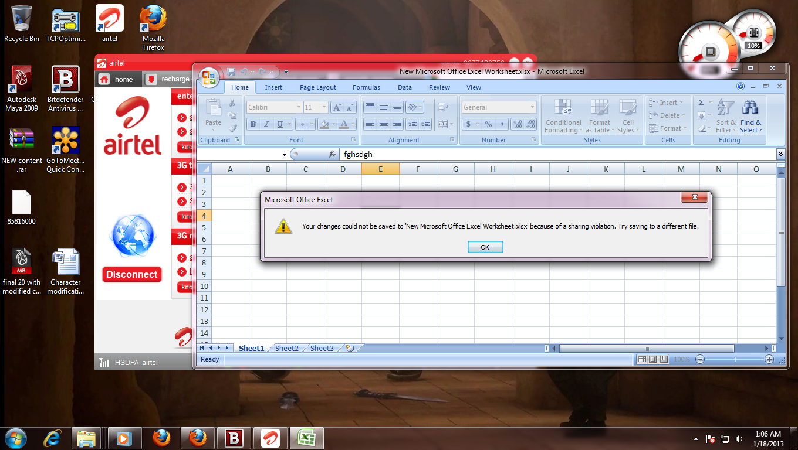Click the Decrease Indent icon

(412, 124)
